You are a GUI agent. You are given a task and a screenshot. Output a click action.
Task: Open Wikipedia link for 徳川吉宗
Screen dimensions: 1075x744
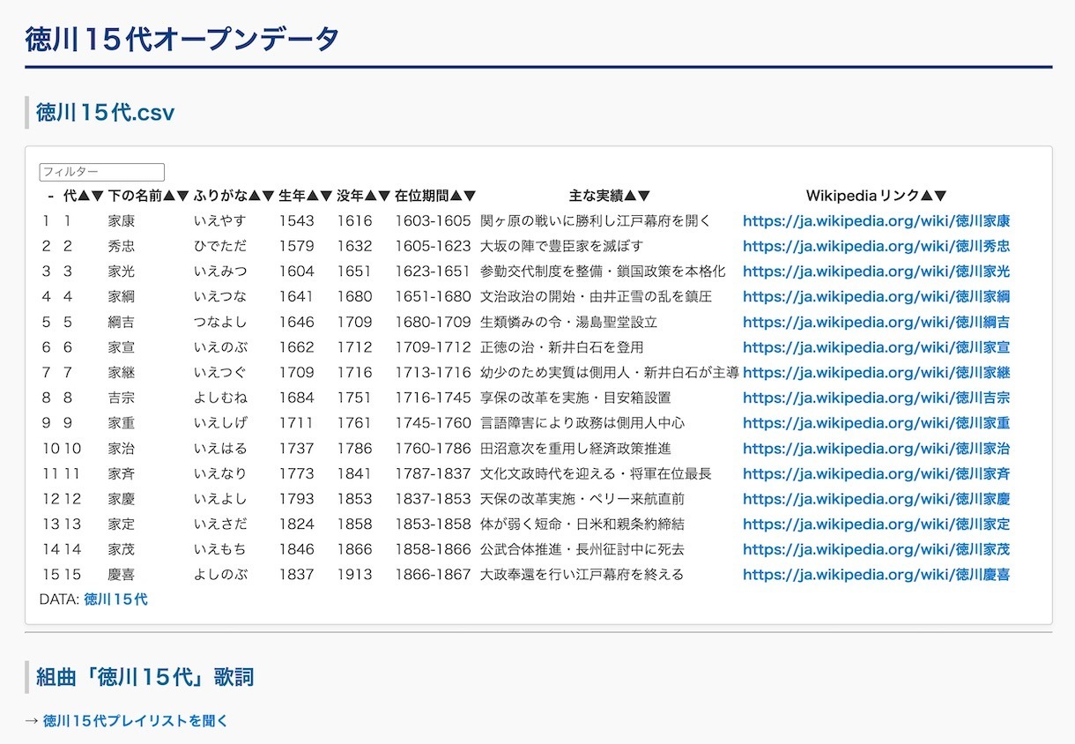(x=877, y=398)
